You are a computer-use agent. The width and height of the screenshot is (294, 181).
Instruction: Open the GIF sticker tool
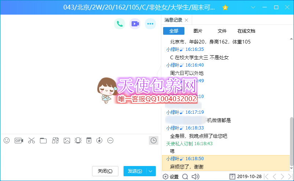tap(19, 140)
